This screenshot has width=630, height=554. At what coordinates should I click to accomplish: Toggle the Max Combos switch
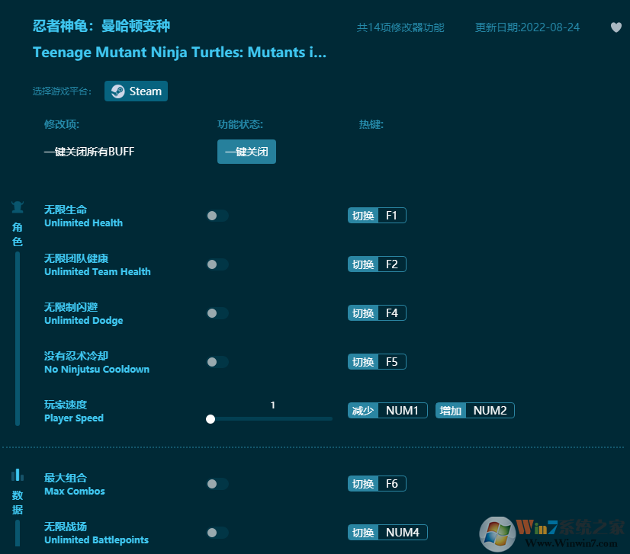tap(217, 484)
